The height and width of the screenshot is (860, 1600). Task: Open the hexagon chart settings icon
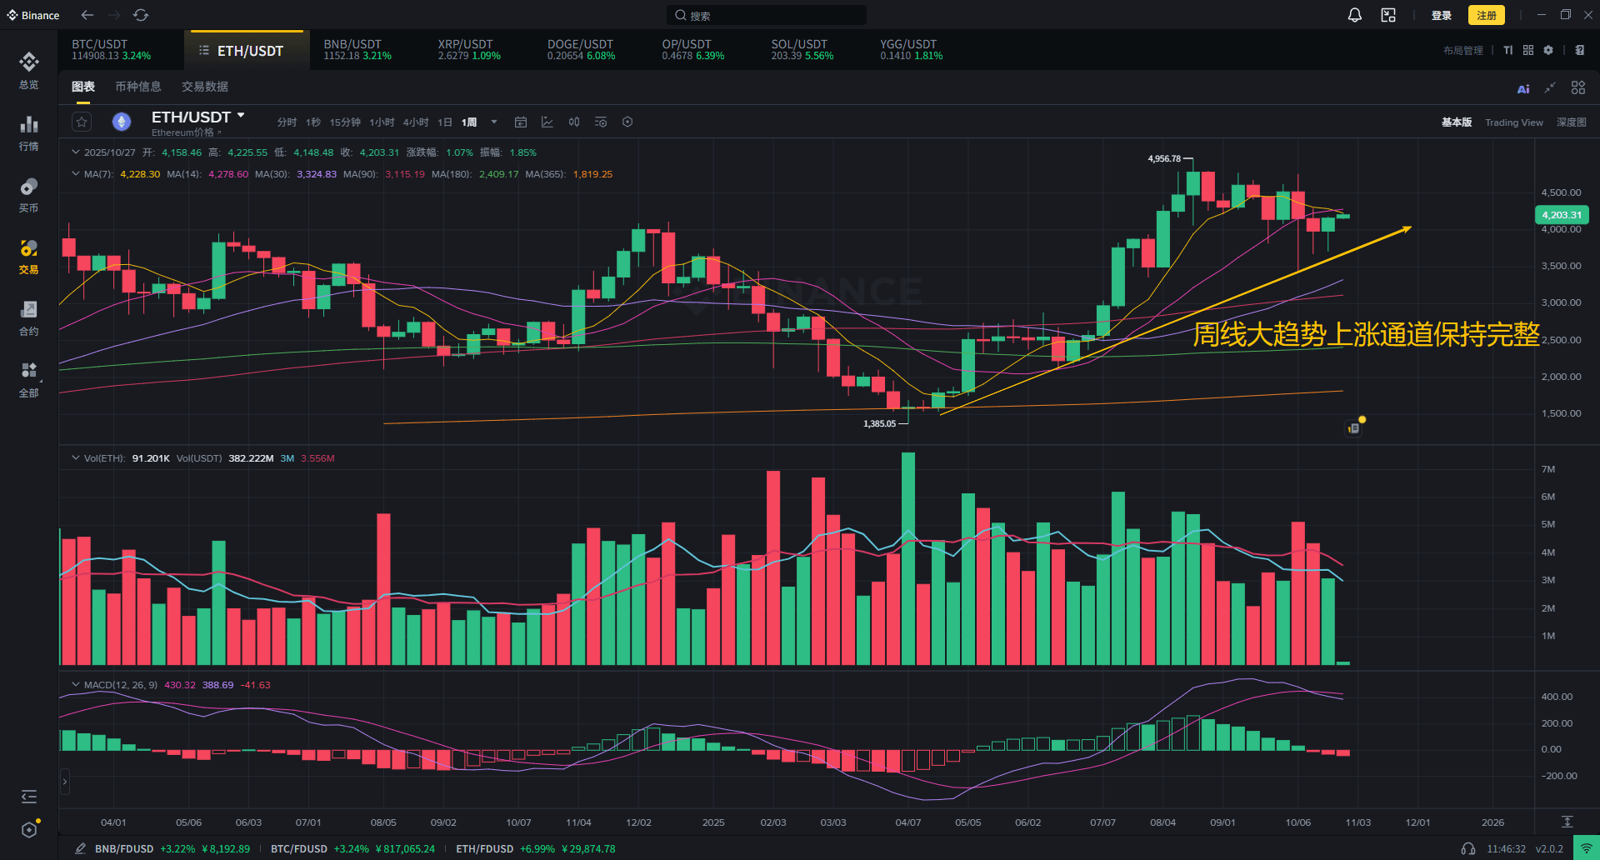coord(627,122)
